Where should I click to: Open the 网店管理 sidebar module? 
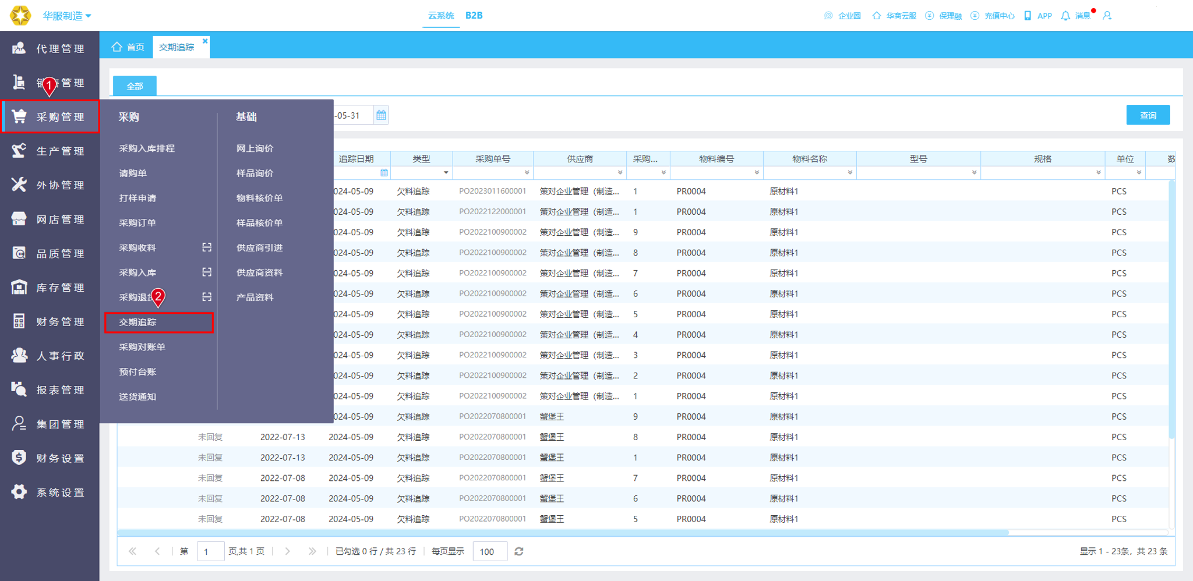(x=50, y=219)
